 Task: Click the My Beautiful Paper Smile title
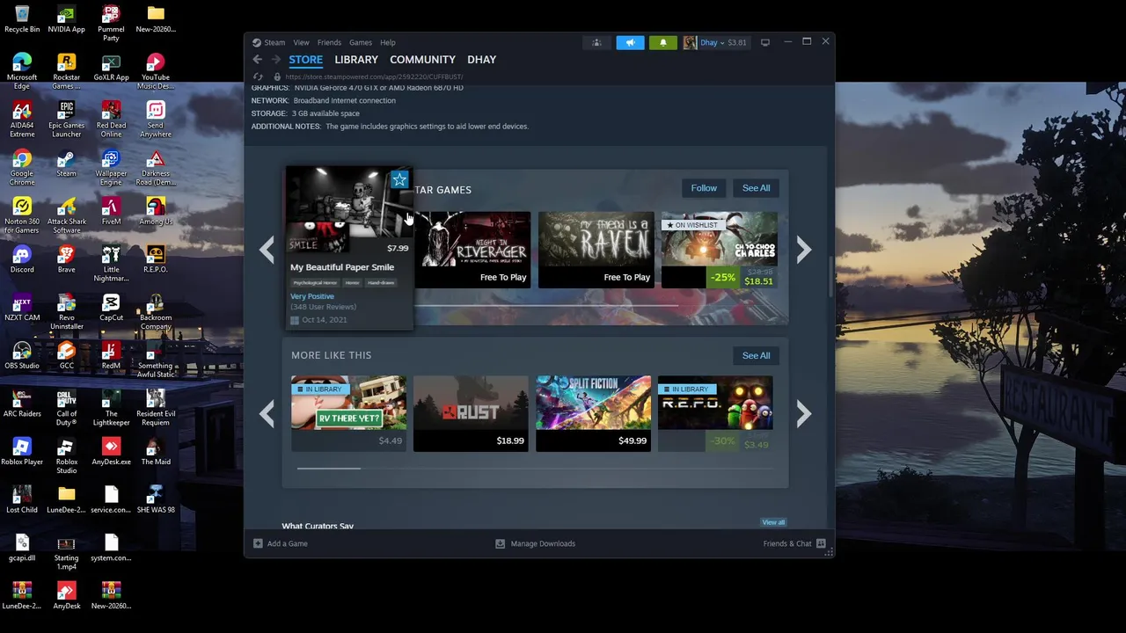click(342, 267)
